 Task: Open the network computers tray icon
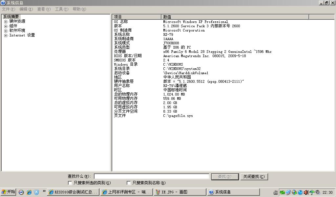pos(288,192)
